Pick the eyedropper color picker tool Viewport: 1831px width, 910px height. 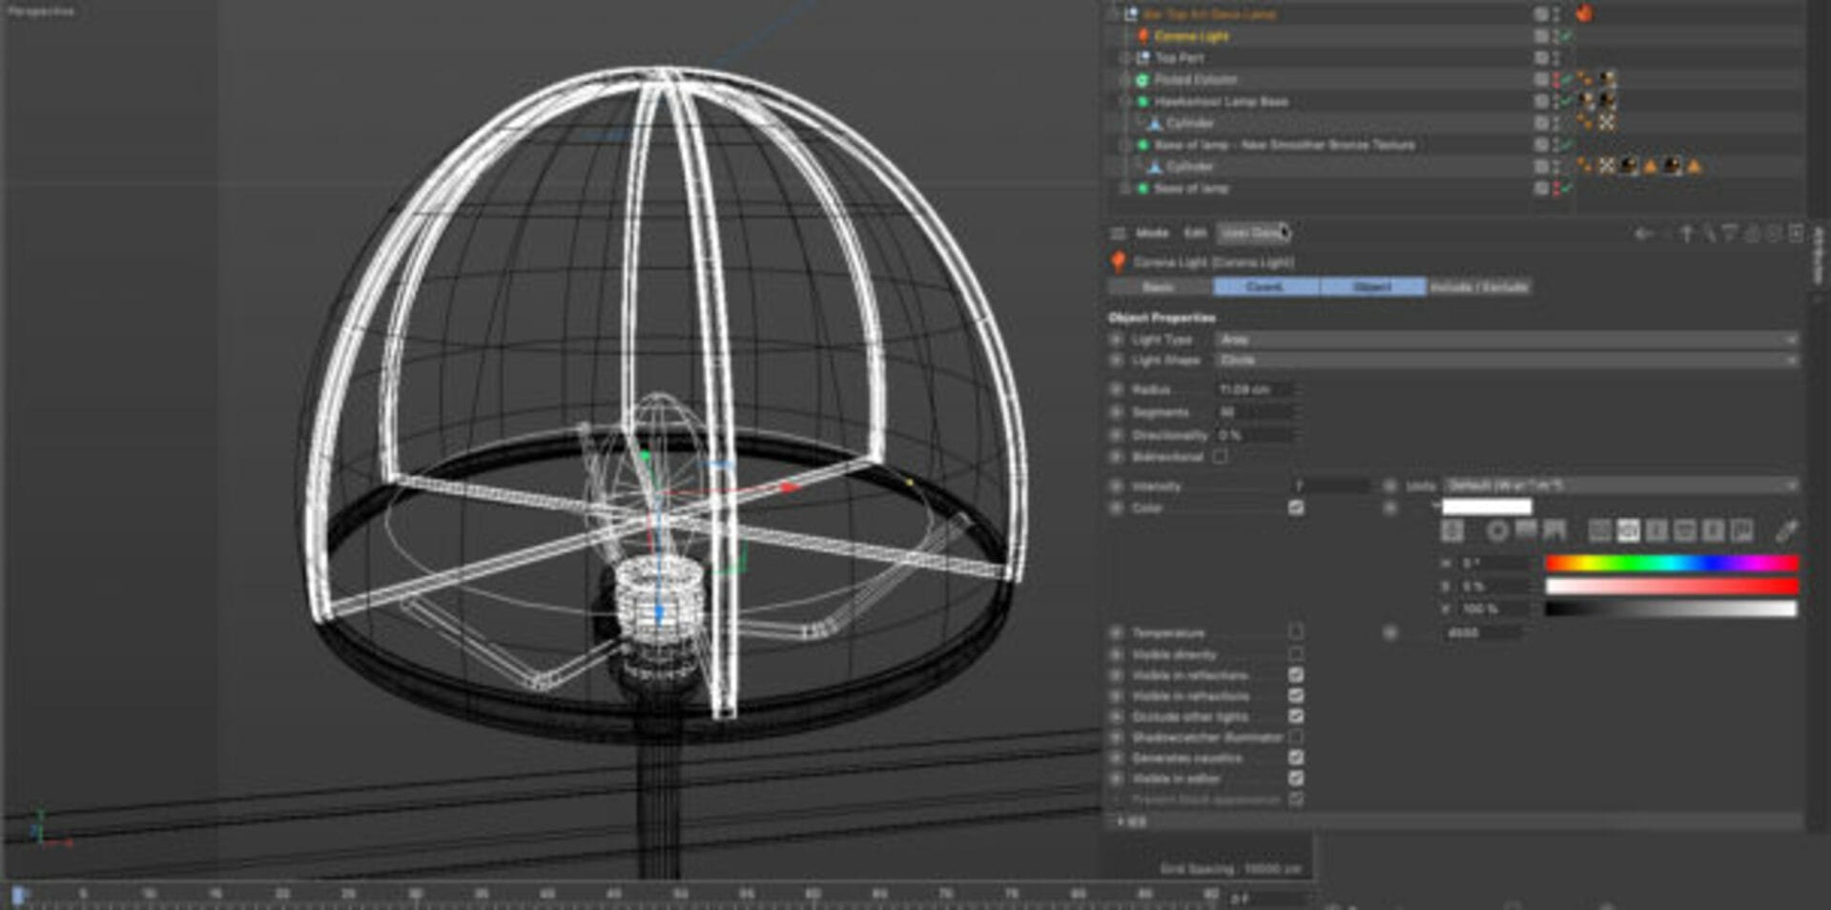point(1785,530)
